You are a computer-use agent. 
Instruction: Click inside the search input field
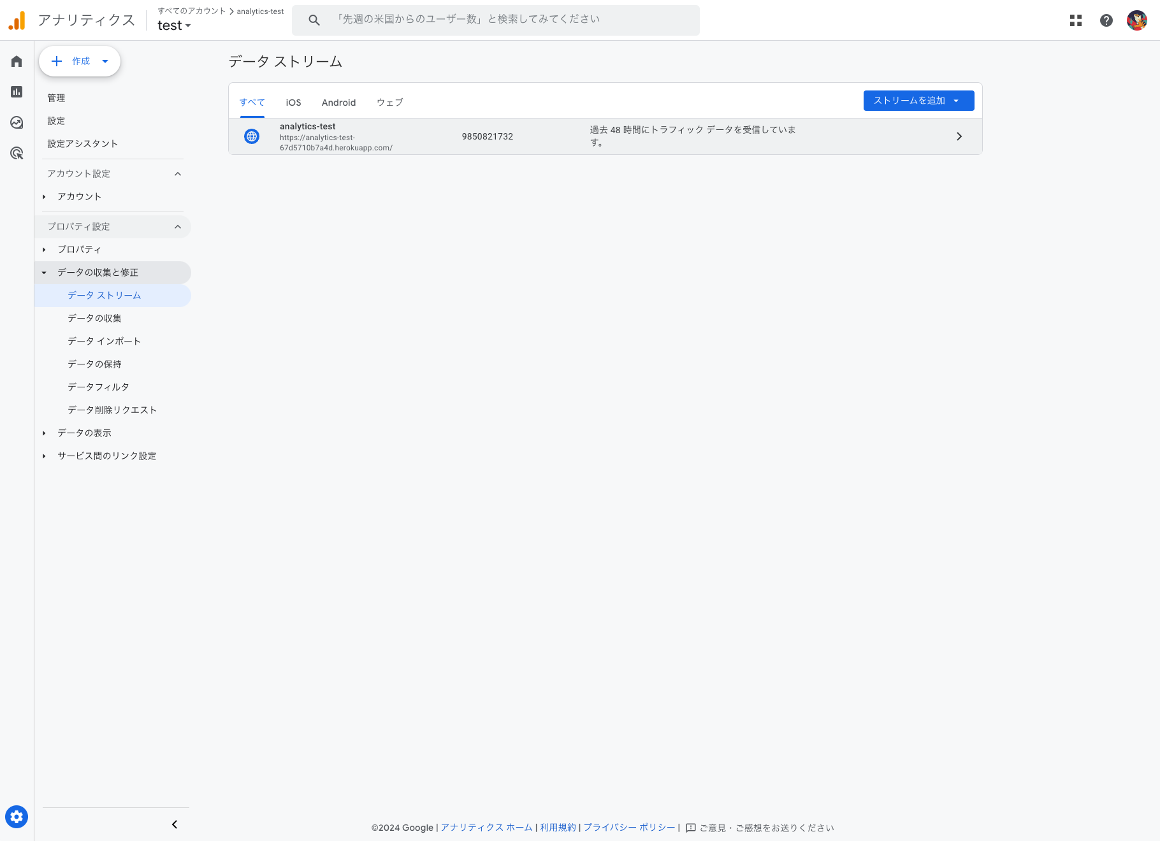coord(497,20)
